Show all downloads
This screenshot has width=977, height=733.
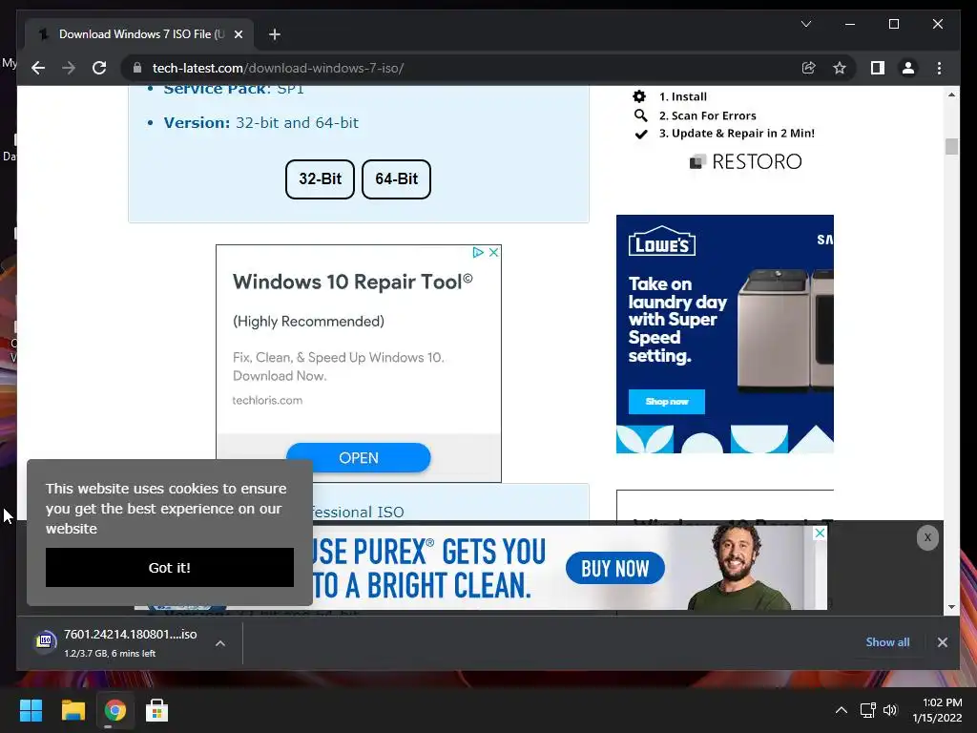pyautogui.click(x=887, y=642)
